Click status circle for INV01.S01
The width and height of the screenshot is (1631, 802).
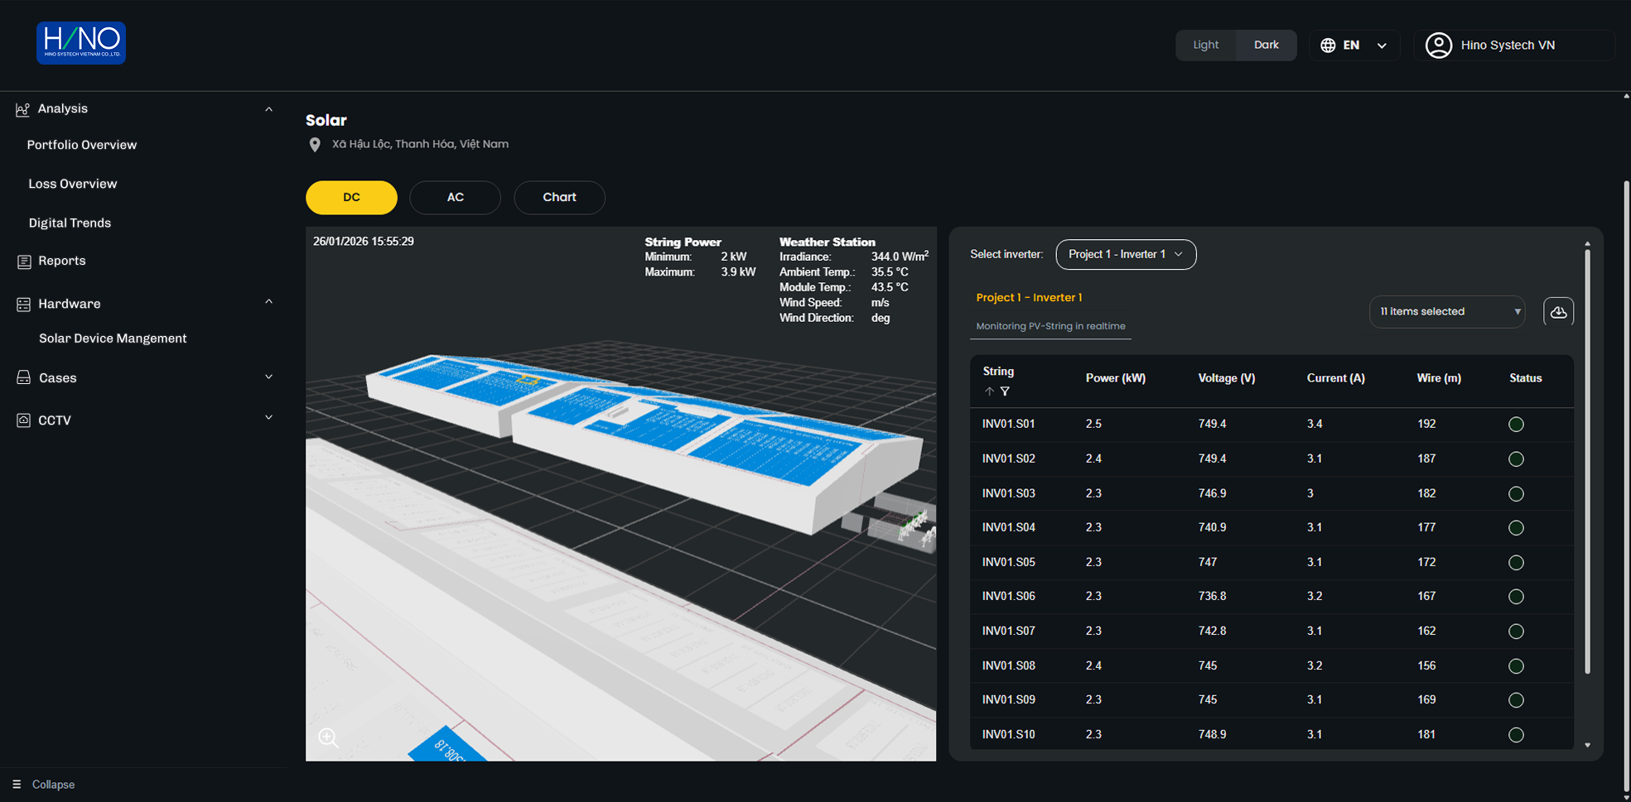(1516, 425)
